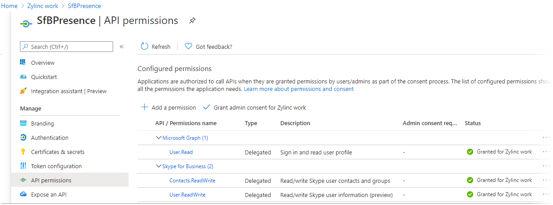
Task: Click the heart icon for feedback
Action: [x=188, y=46]
